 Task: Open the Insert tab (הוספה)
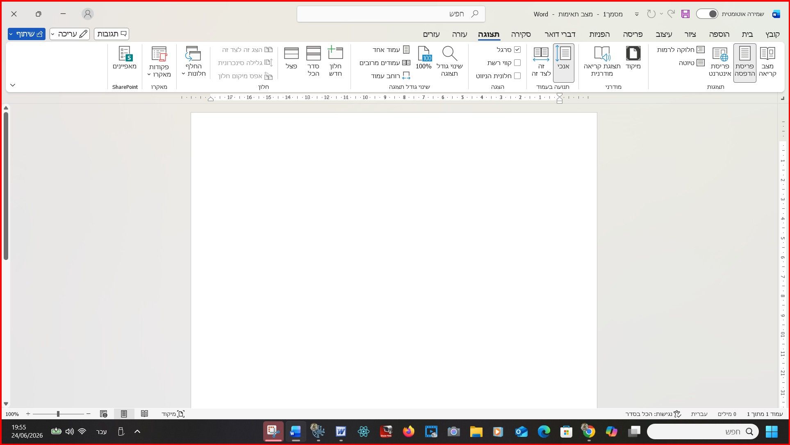(x=719, y=34)
